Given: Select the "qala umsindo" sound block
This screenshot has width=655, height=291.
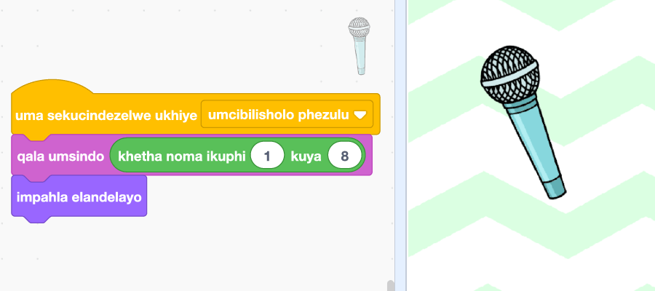Looking at the screenshot, I should pyautogui.click(x=60, y=156).
